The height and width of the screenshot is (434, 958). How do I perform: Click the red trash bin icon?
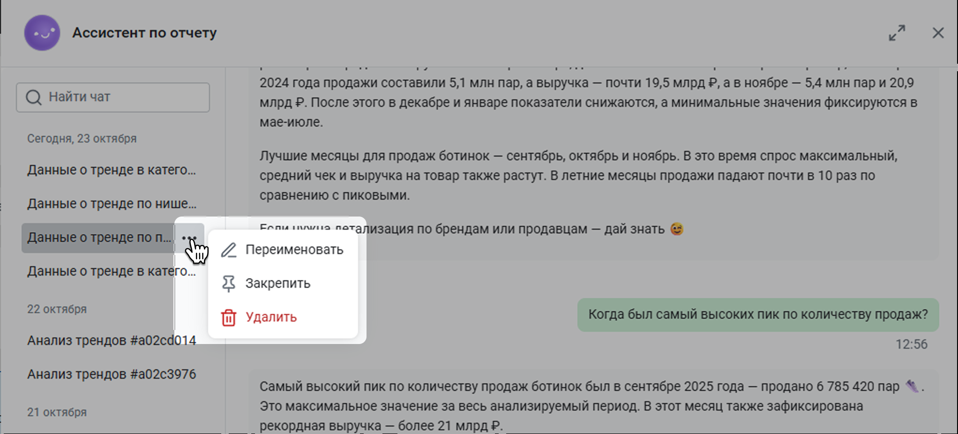click(229, 317)
